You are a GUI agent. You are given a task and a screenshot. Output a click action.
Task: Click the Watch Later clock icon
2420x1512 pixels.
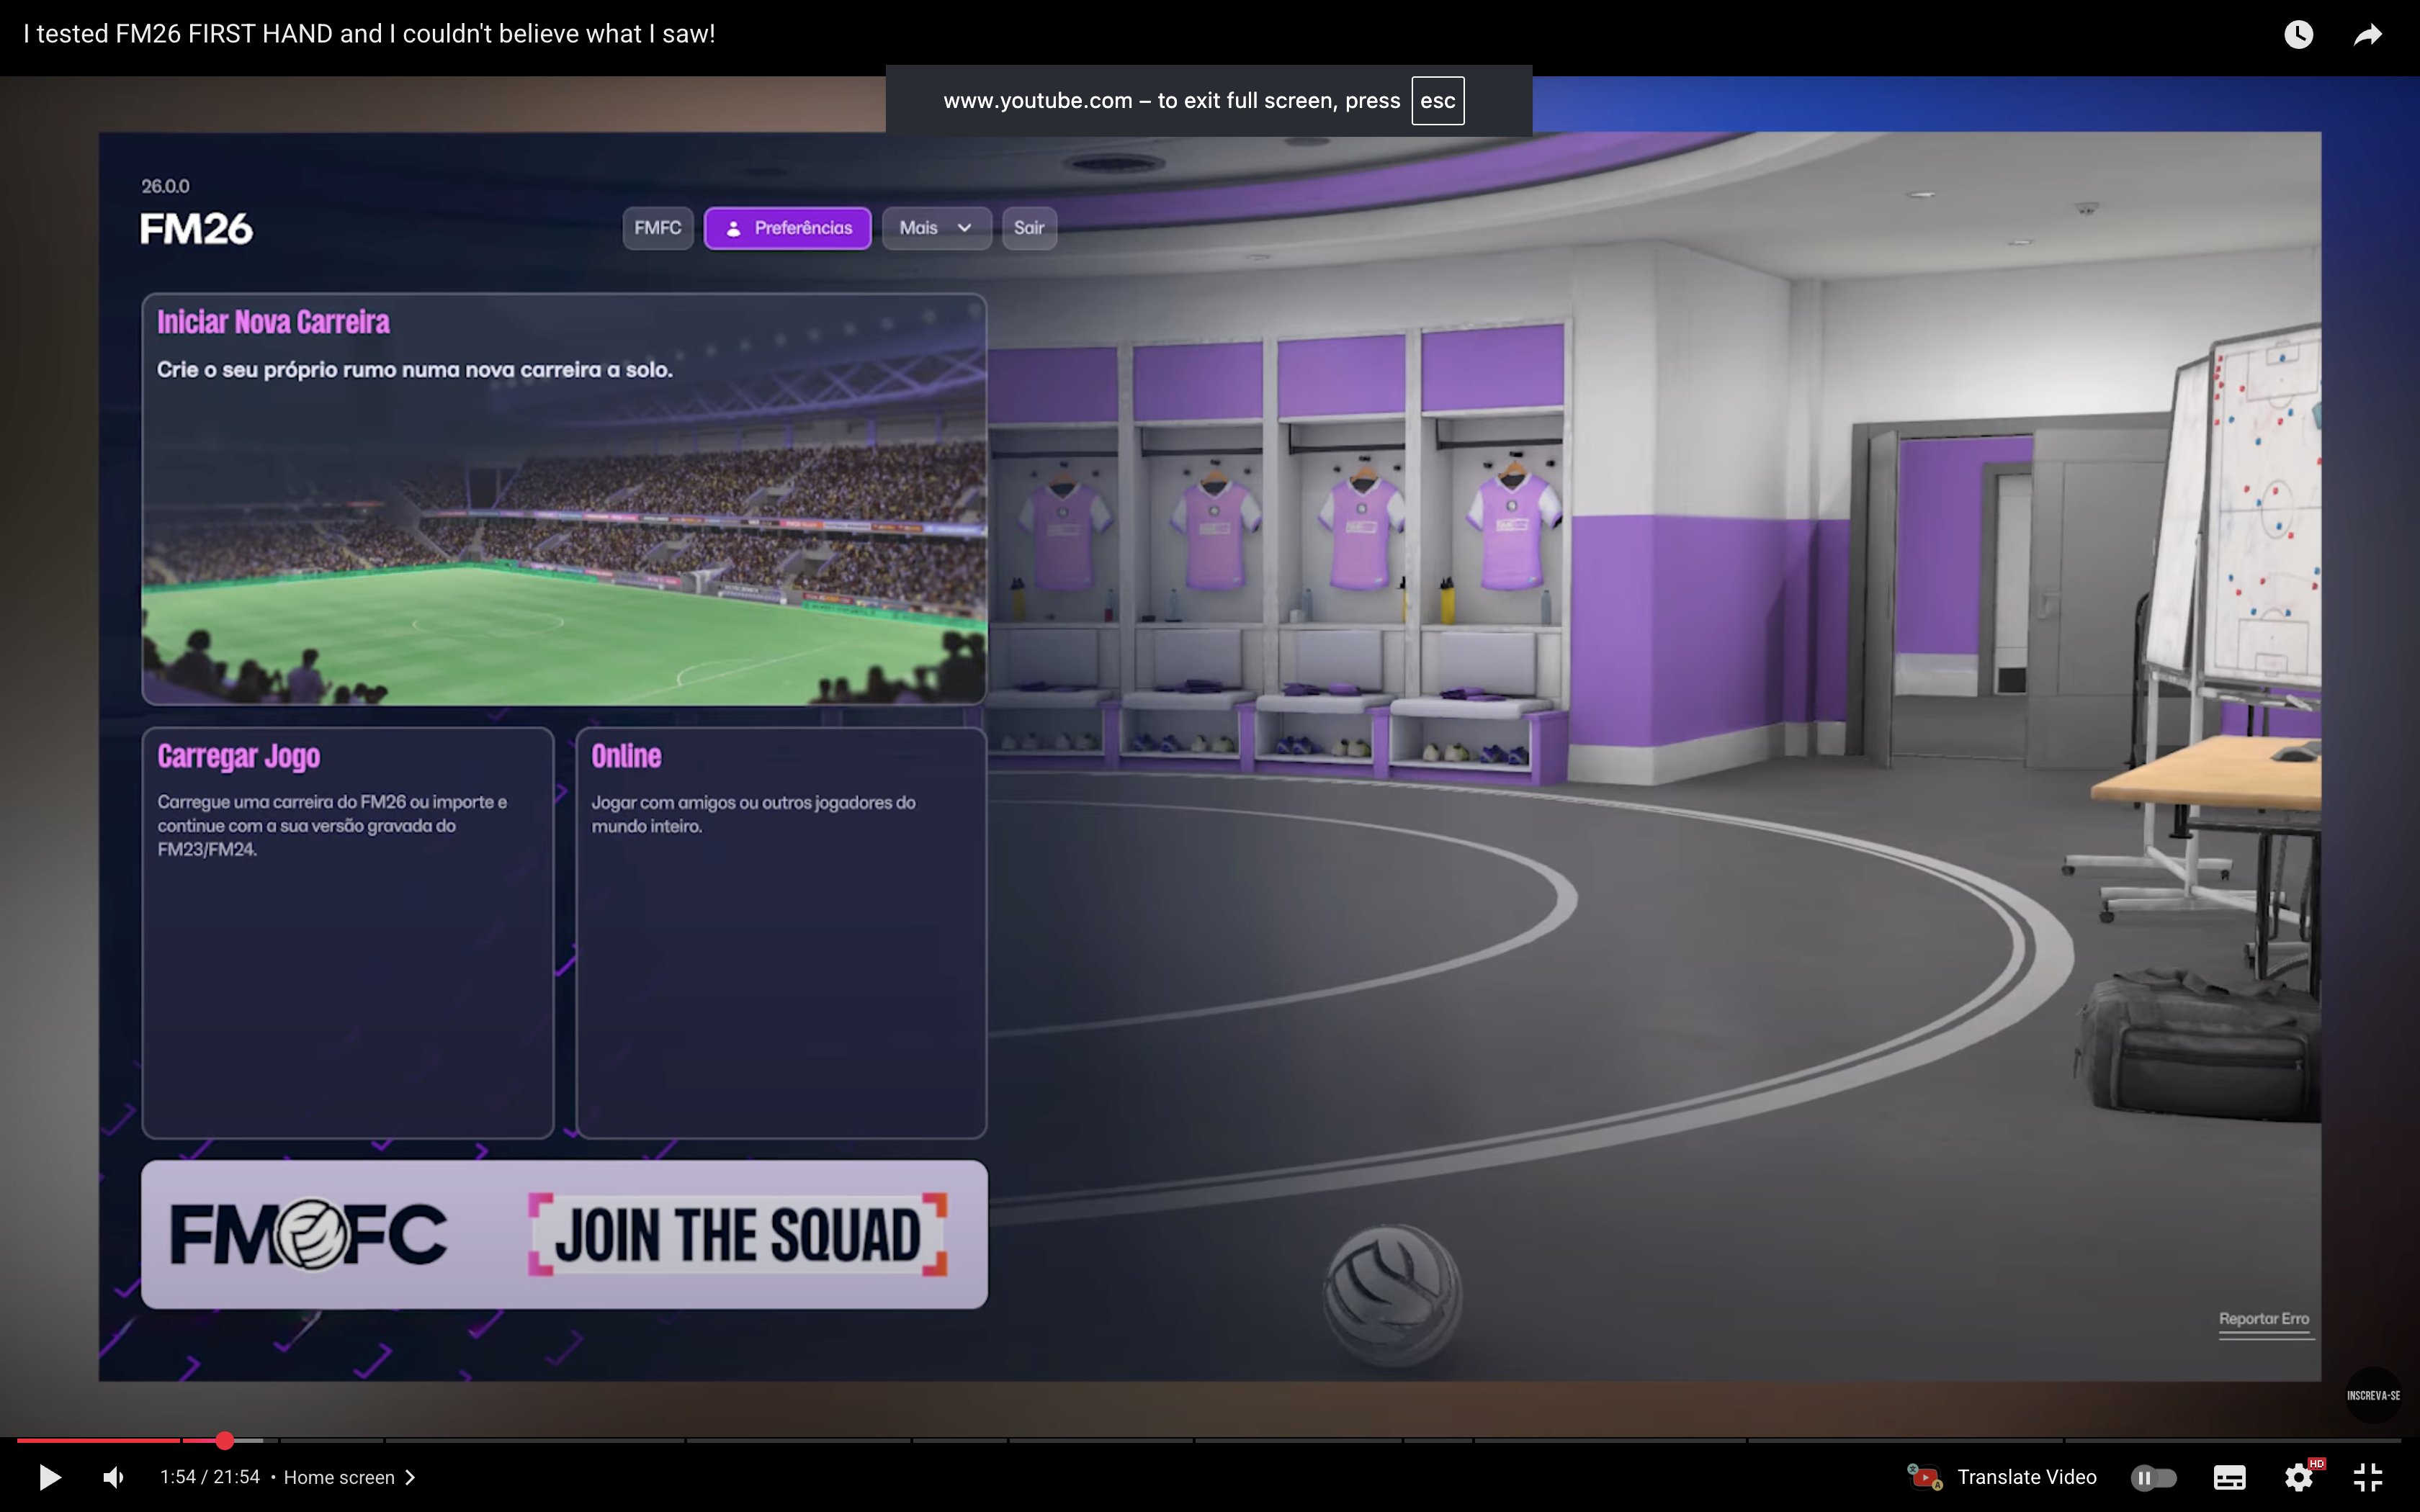(x=2298, y=35)
